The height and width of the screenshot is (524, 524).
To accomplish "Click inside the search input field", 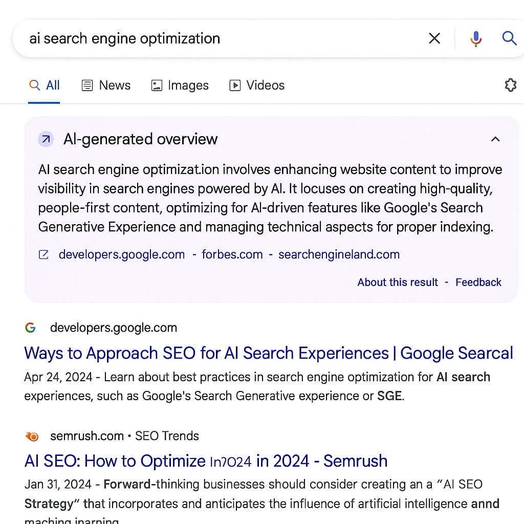I will [x=205, y=38].
